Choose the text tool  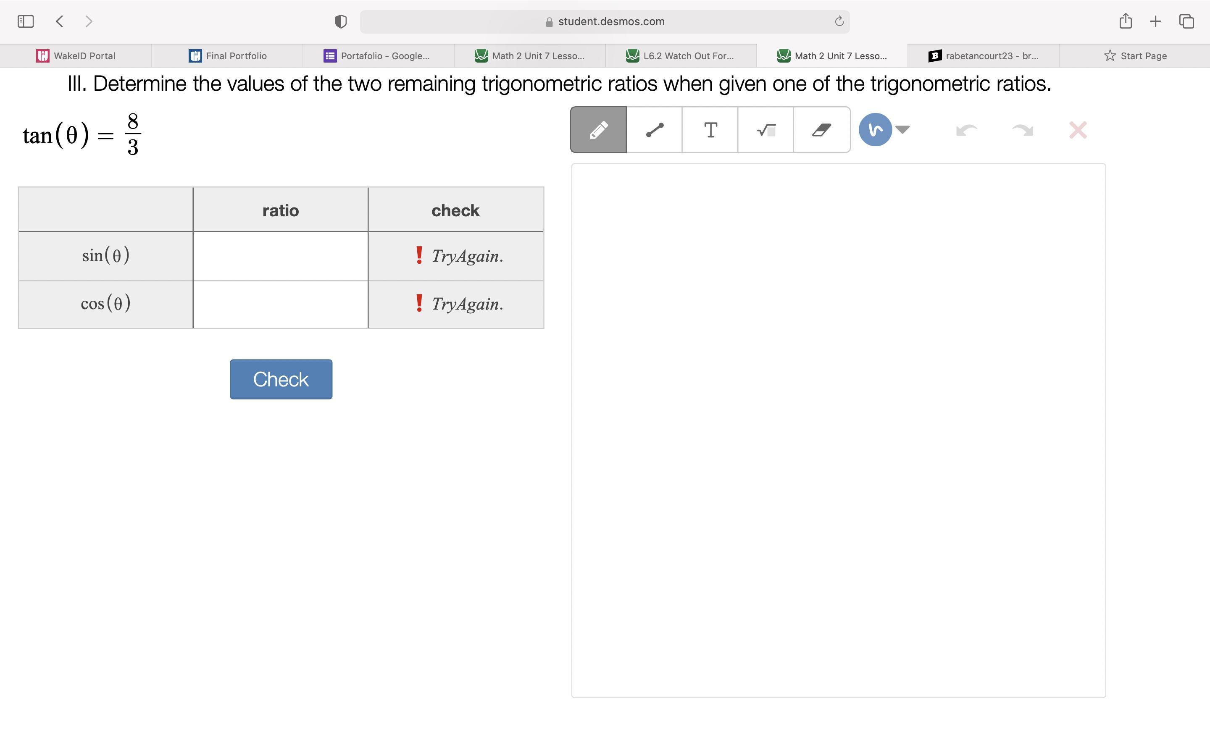710,130
